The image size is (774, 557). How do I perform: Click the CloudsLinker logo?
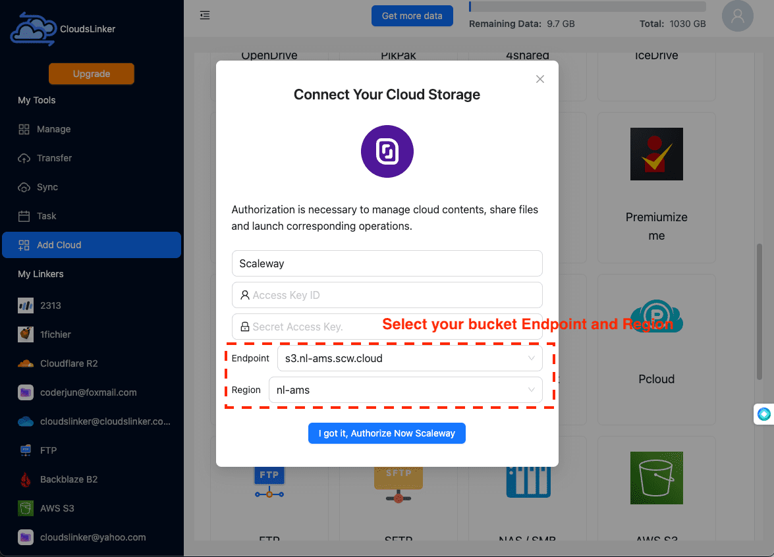tap(34, 29)
